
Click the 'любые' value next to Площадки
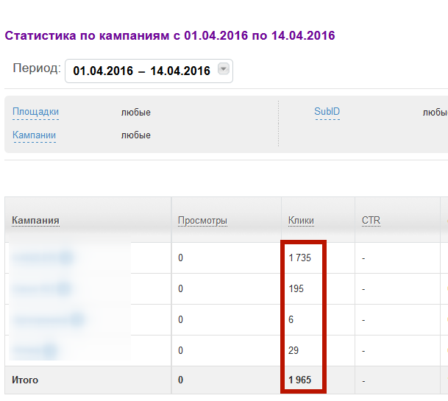tap(136, 112)
